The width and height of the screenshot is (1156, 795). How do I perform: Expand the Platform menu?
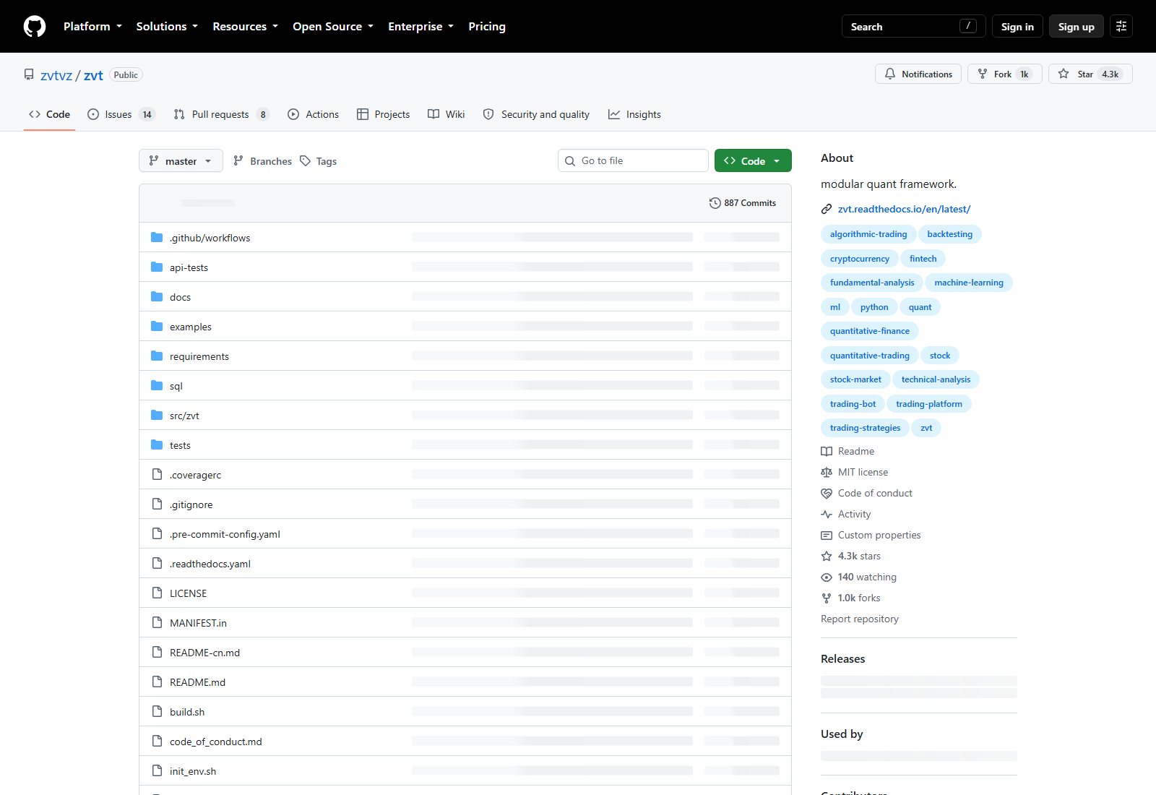[x=92, y=27]
